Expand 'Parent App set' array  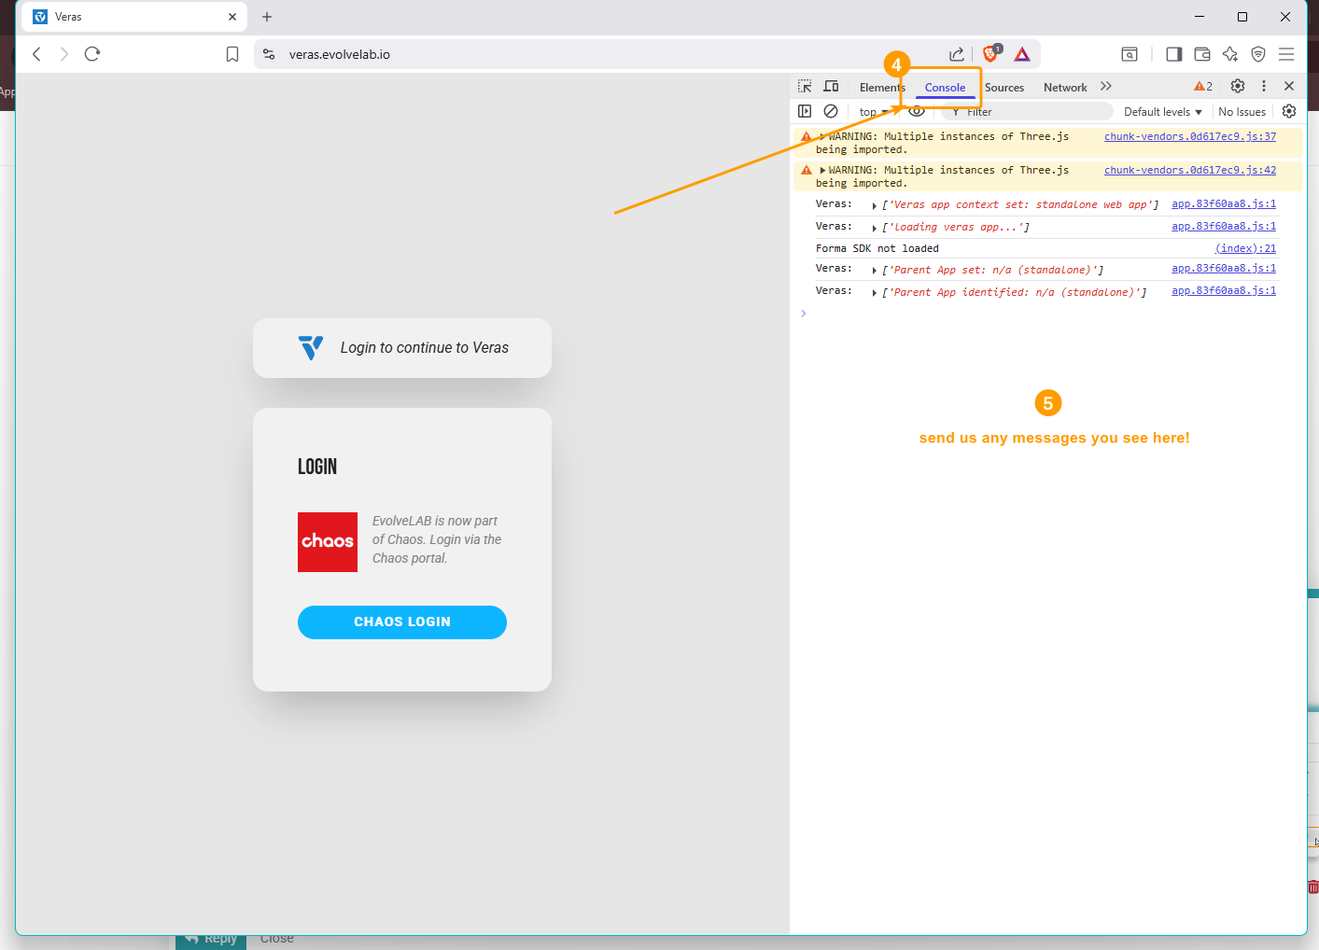(x=875, y=271)
